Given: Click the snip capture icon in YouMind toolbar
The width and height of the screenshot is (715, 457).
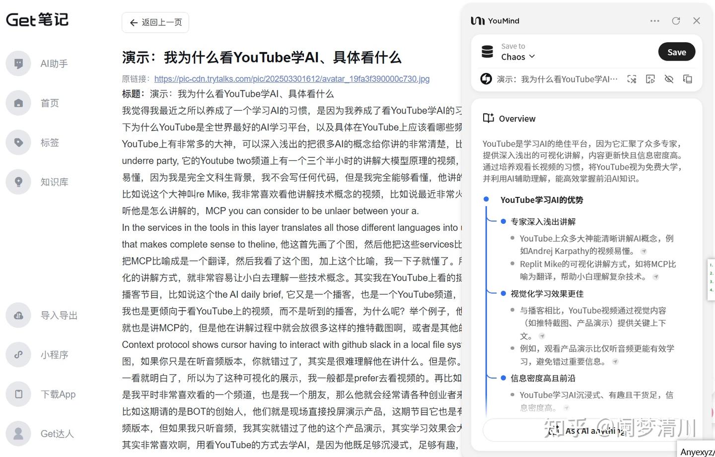Looking at the screenshot, I should coord(632,79).
